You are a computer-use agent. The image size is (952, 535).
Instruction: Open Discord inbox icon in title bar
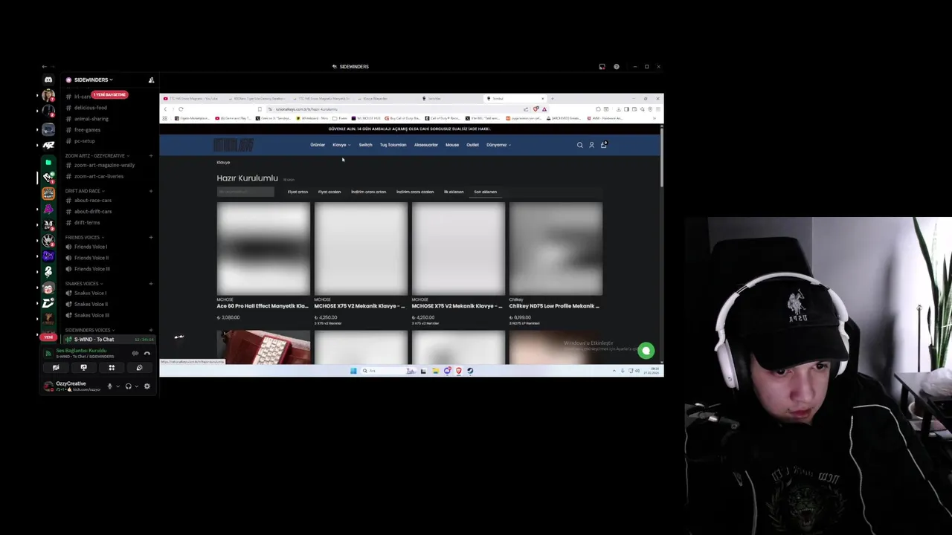[602, 67]
